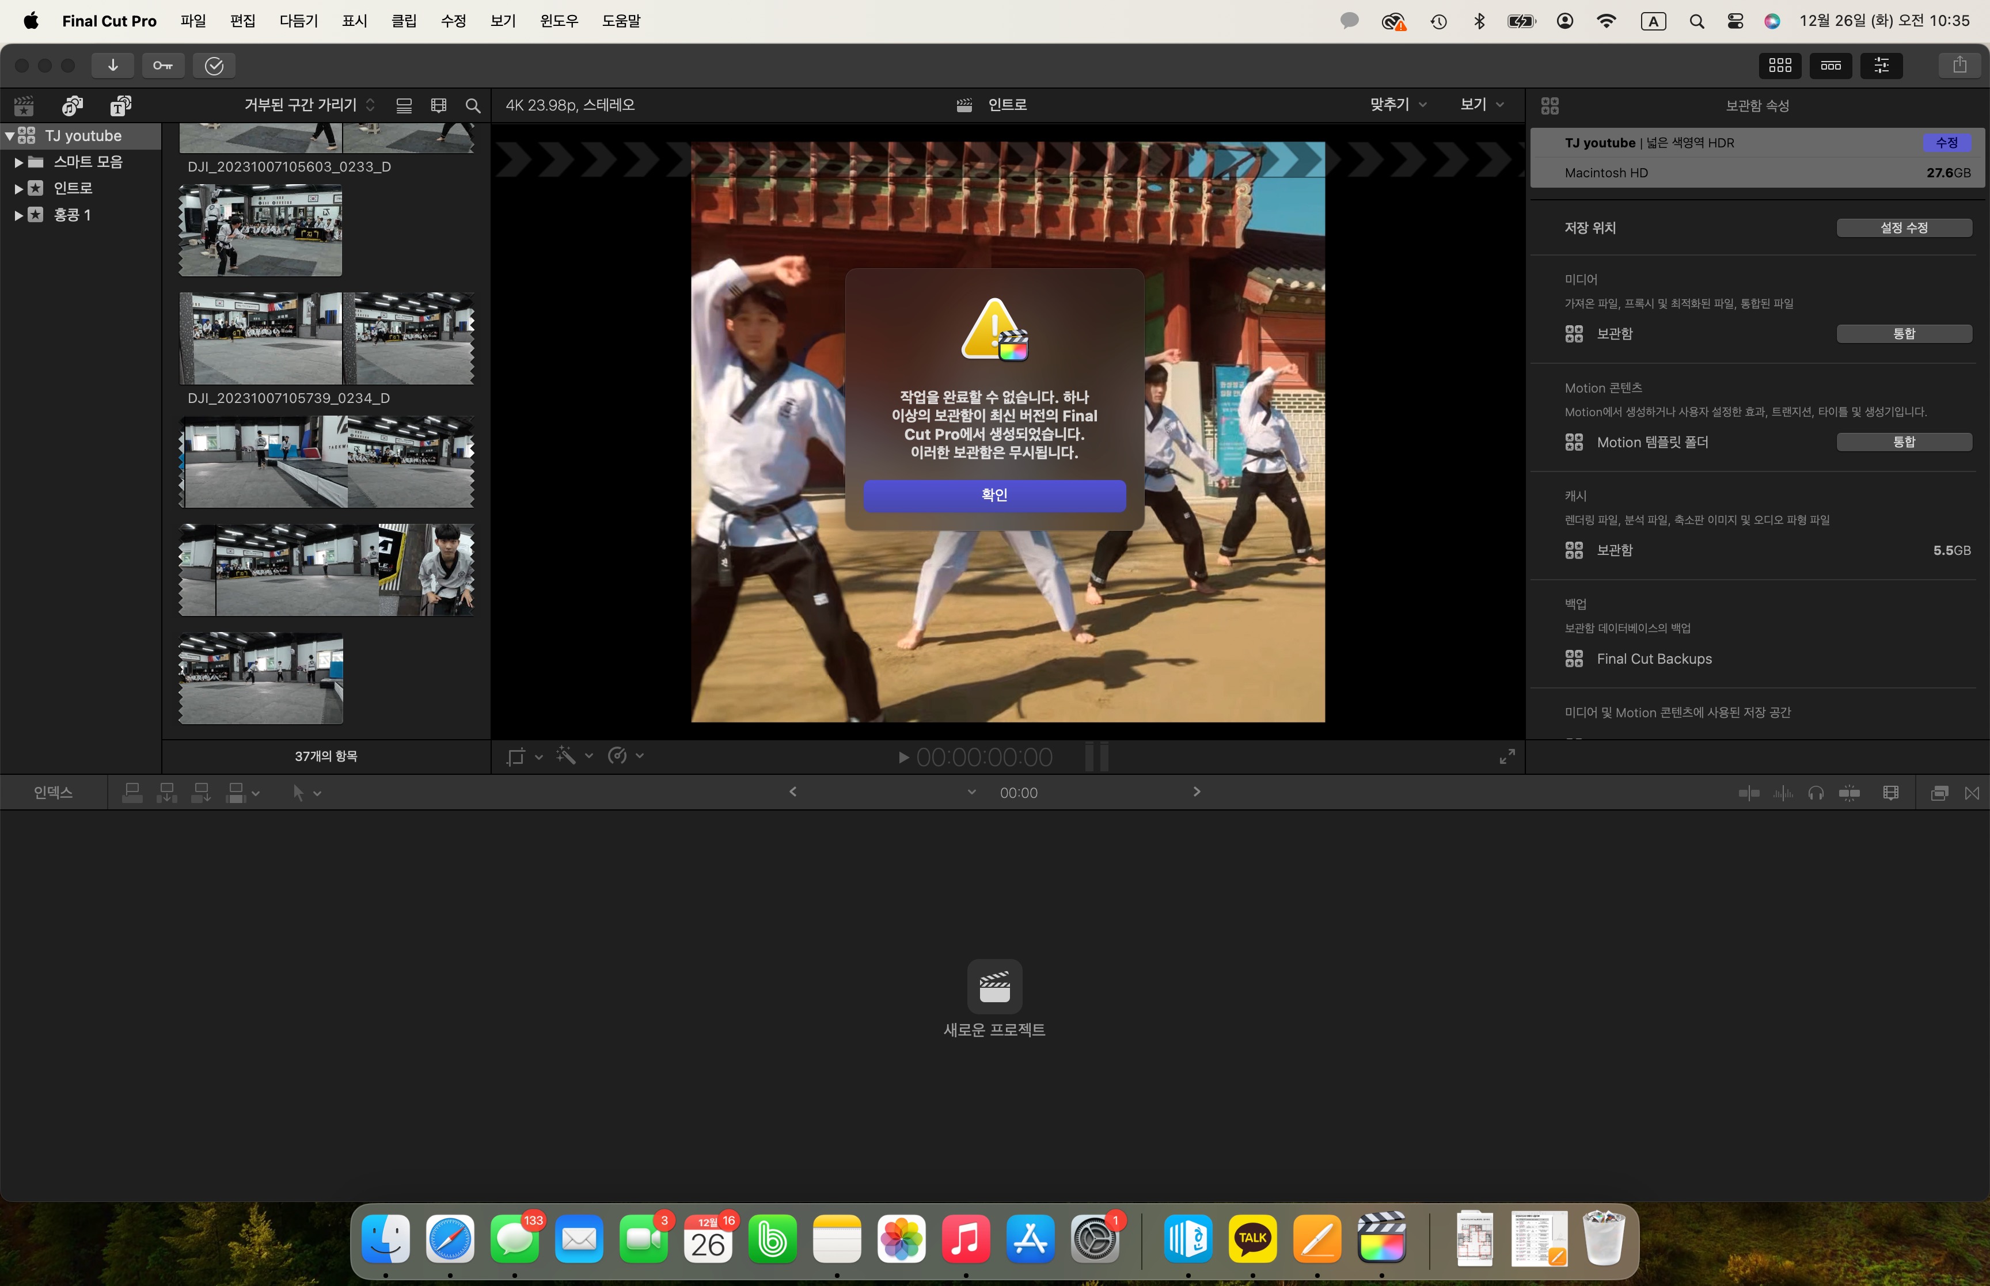Toggle the timeline panel visibility button
The width and height of the screenshot is (1990, 1286).
coord(1831,65)
